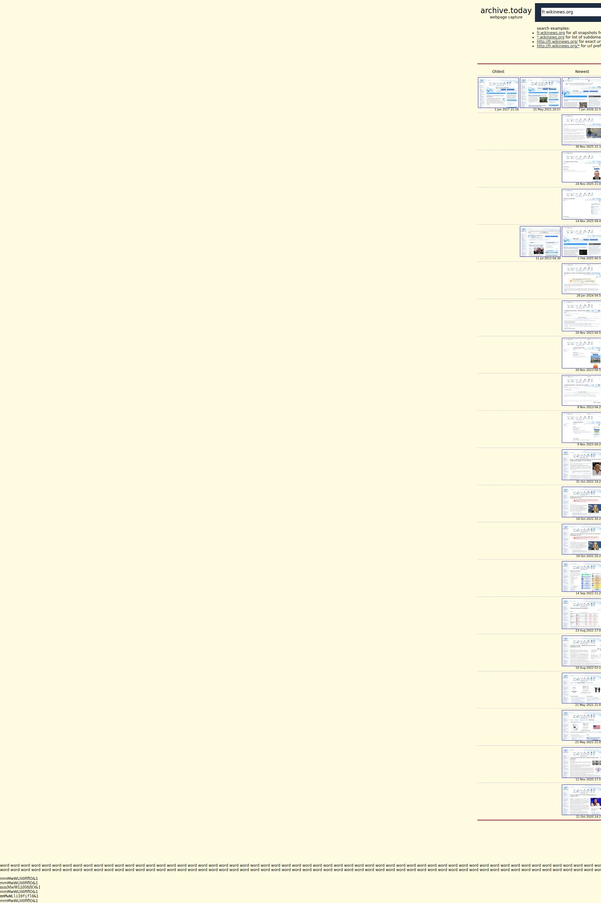Viewport: 601px width, 903px height.
Task: Open the 24 Nov 2025 snapshot thumbnail
Action: [x=581, y=167]
